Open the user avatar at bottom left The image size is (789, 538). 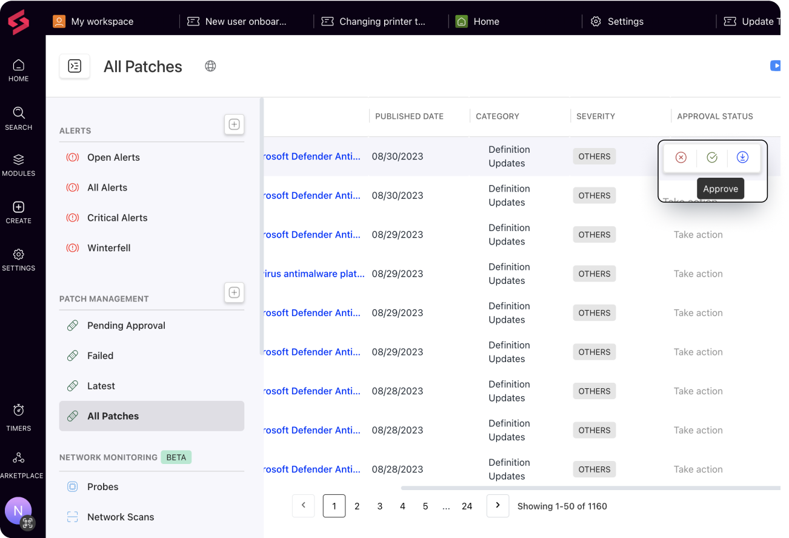tap(18, 511)
